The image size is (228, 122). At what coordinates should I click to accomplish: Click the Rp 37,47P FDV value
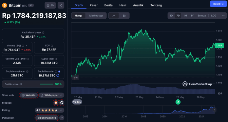(49, 50)
